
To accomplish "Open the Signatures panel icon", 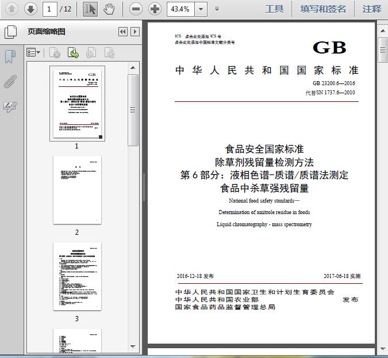I will pyautogui.click(x=10, y=106).
